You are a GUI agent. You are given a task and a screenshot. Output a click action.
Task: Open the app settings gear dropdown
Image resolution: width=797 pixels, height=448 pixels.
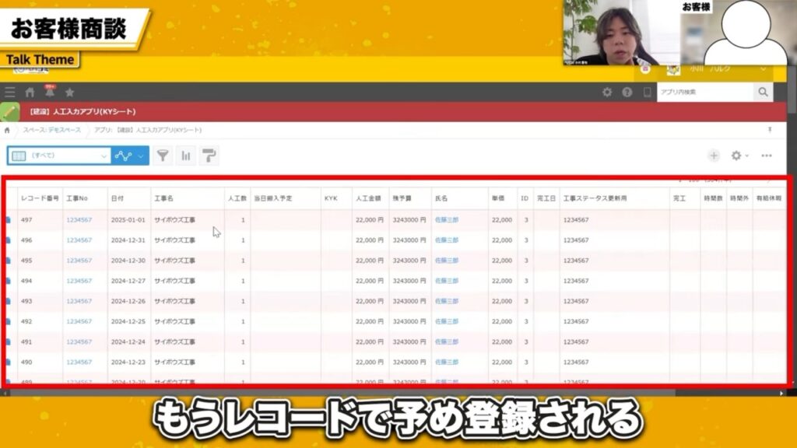coord(739,156)
